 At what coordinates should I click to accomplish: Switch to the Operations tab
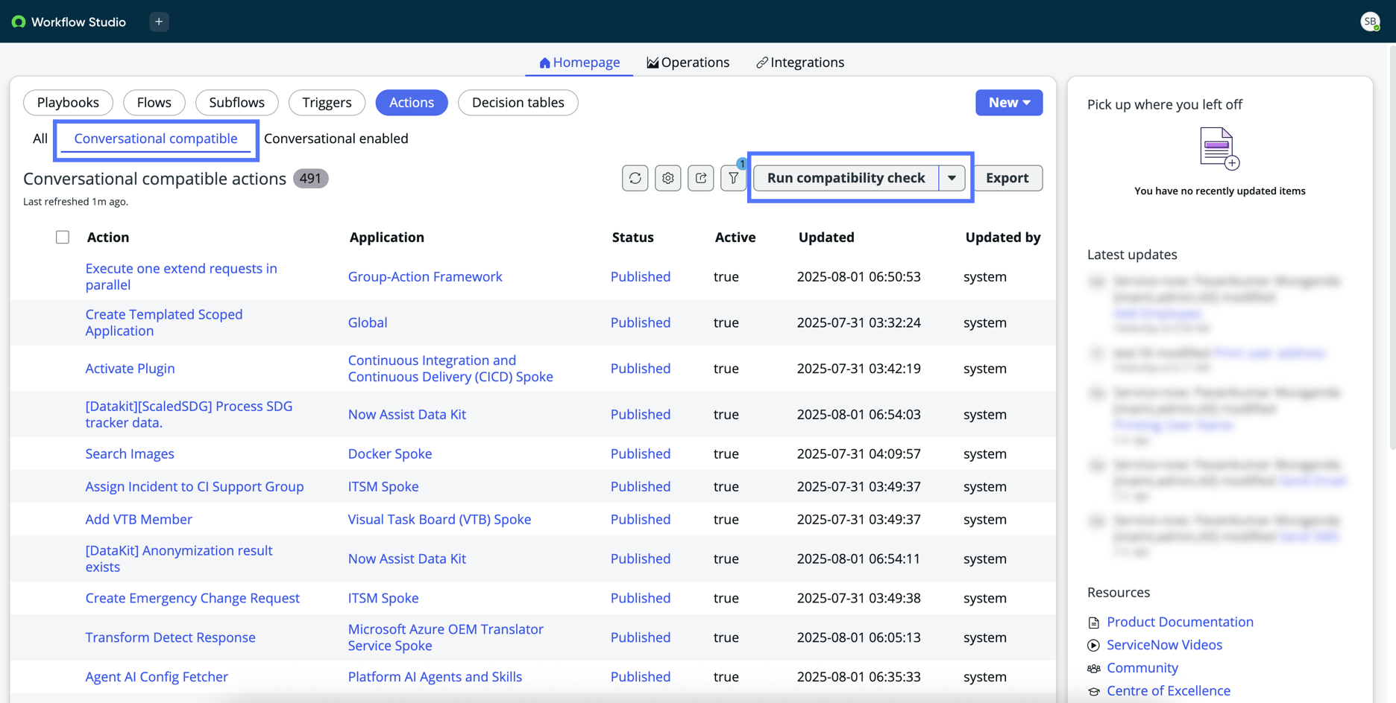pyautogui.click(x=688, y=63)
